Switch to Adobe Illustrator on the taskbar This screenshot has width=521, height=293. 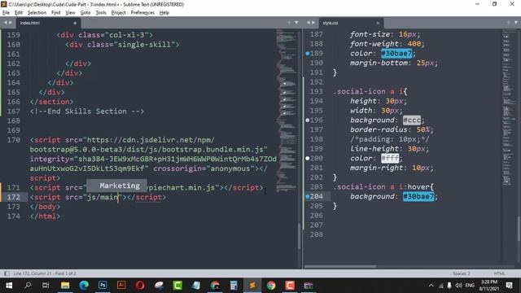click(121, 286)
